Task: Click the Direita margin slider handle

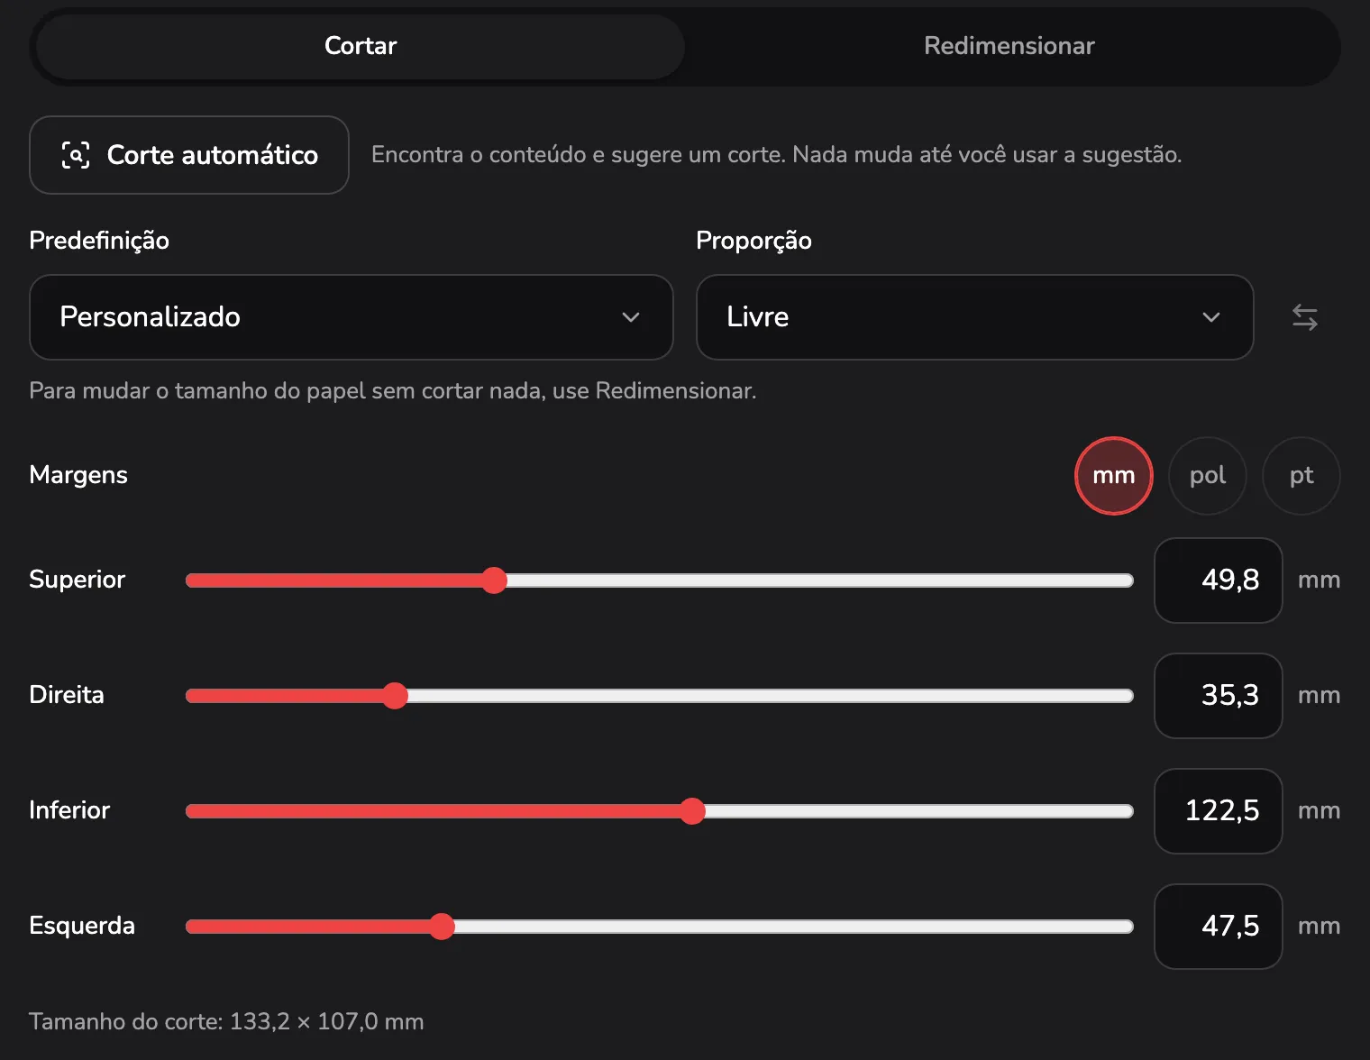Action: (x=395, y=696)
